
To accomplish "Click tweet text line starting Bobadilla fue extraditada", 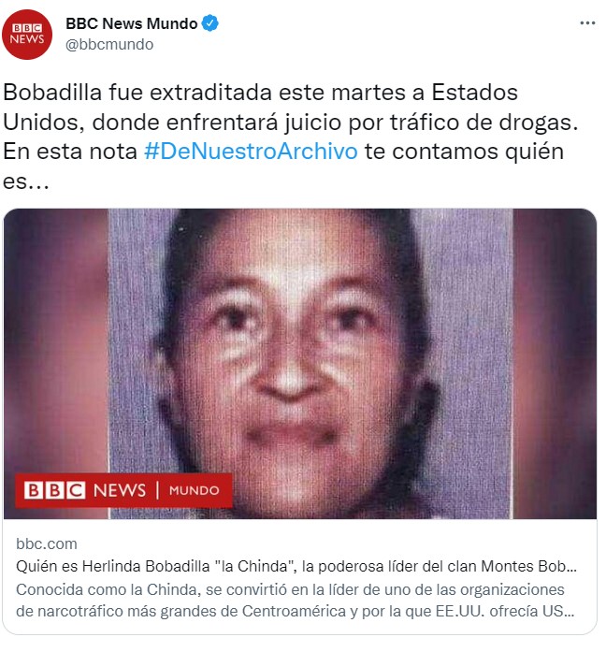I will [x=260, y=93].
